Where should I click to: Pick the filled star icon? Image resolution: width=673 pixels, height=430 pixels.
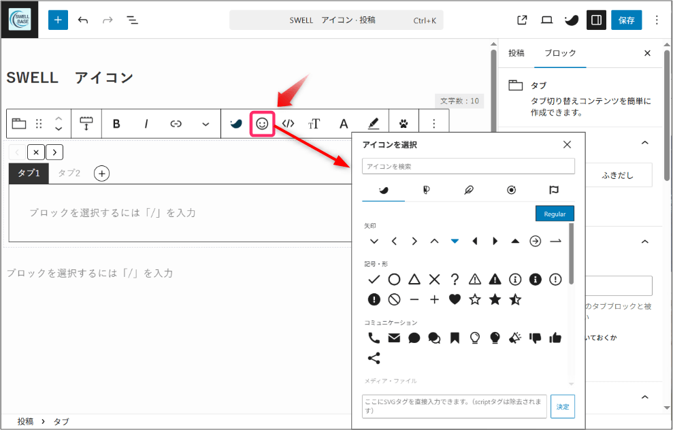pos(495,299)
